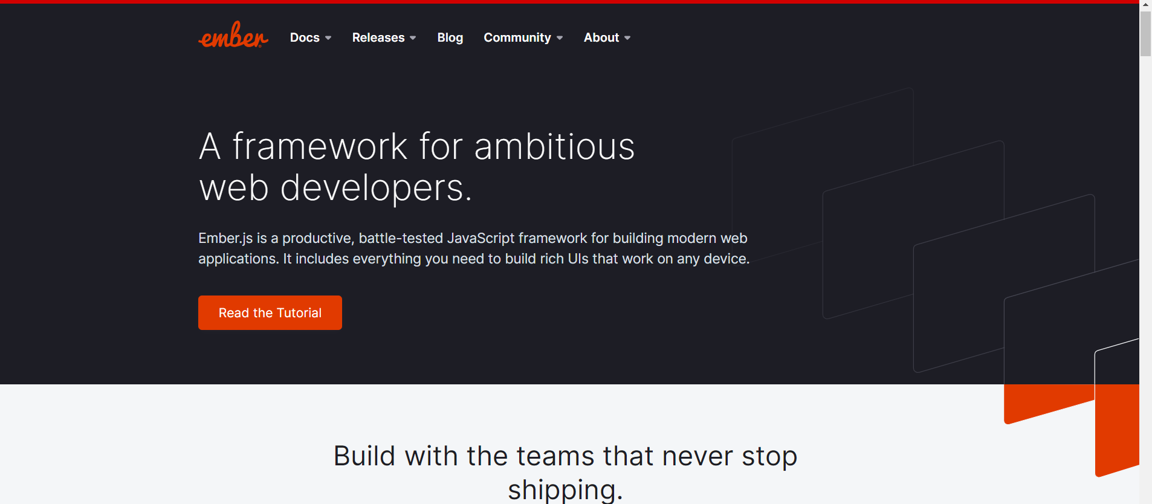Expand the Community dropdown arrow
This screenshot has width=1152, height=504.
560,38
